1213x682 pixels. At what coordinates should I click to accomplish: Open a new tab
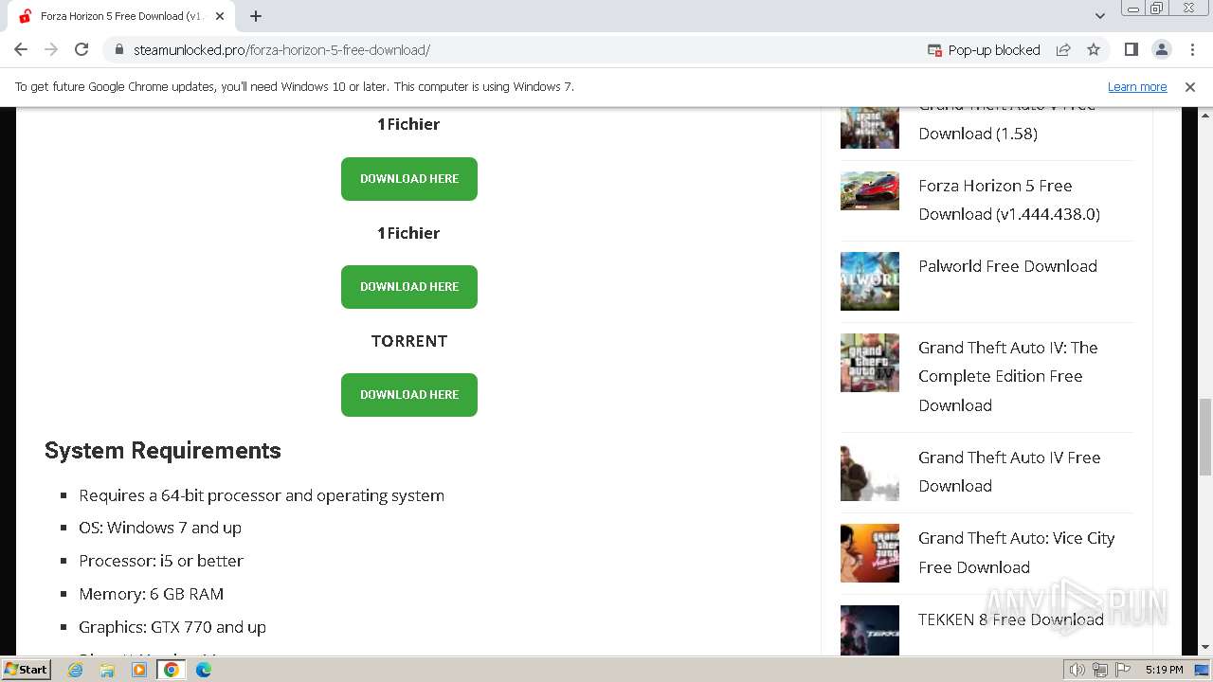(256, 16)
